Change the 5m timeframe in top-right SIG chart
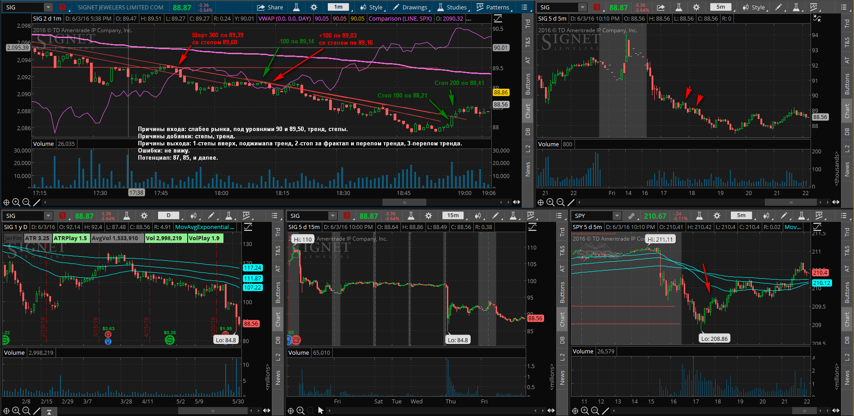Image resolution: width=854 pixels, height=416 pixels. [x=721, y=7]
